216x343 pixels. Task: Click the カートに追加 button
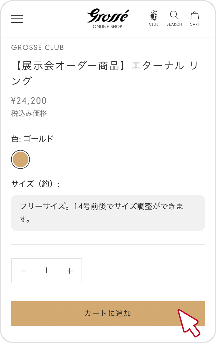click(x=108, y=313)
